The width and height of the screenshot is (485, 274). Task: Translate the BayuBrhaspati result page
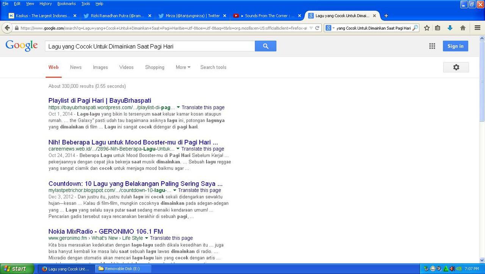pyautogui.click(x=203, y=107)
